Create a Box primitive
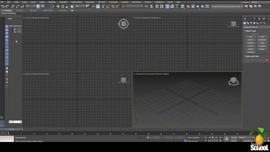The height and width of the screenshot is (152, 270). [251, 37]
